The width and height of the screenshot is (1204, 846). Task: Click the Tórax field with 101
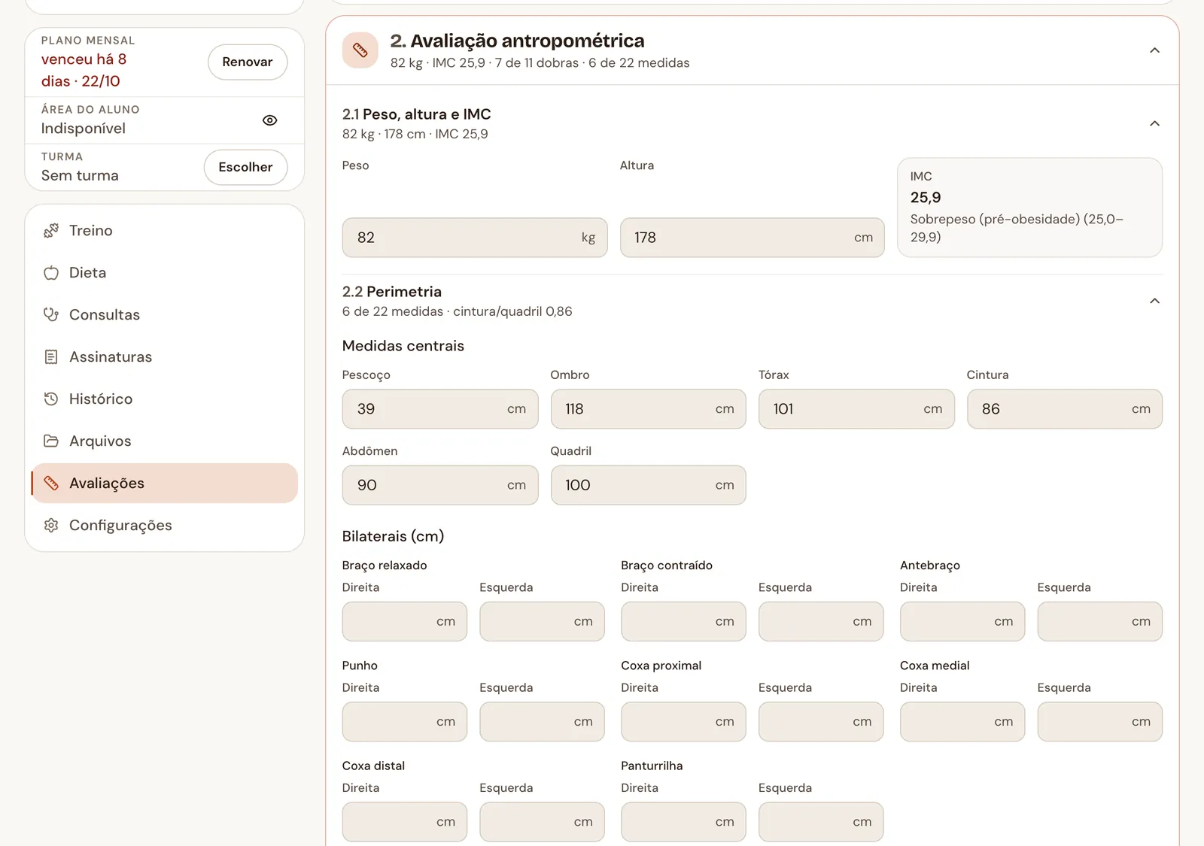click(x=856, y=409)
